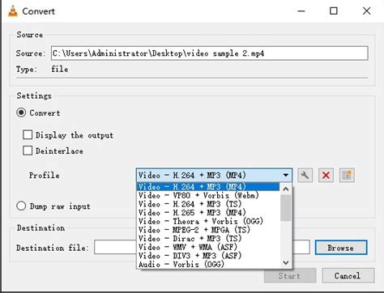Image resolution: width=384 pixels, height=293 pixels.
Task: Collapse the Profile dropdown combo box
Action: [214, 176]
